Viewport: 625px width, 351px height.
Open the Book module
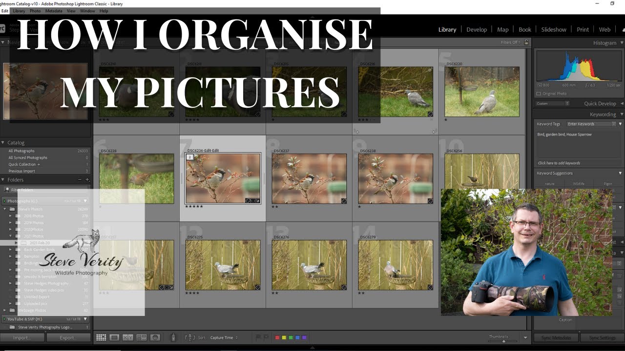click(x=525, y=29)
